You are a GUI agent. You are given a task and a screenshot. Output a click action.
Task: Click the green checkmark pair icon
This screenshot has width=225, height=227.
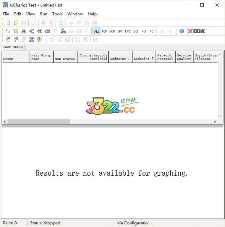click(67, 40)
